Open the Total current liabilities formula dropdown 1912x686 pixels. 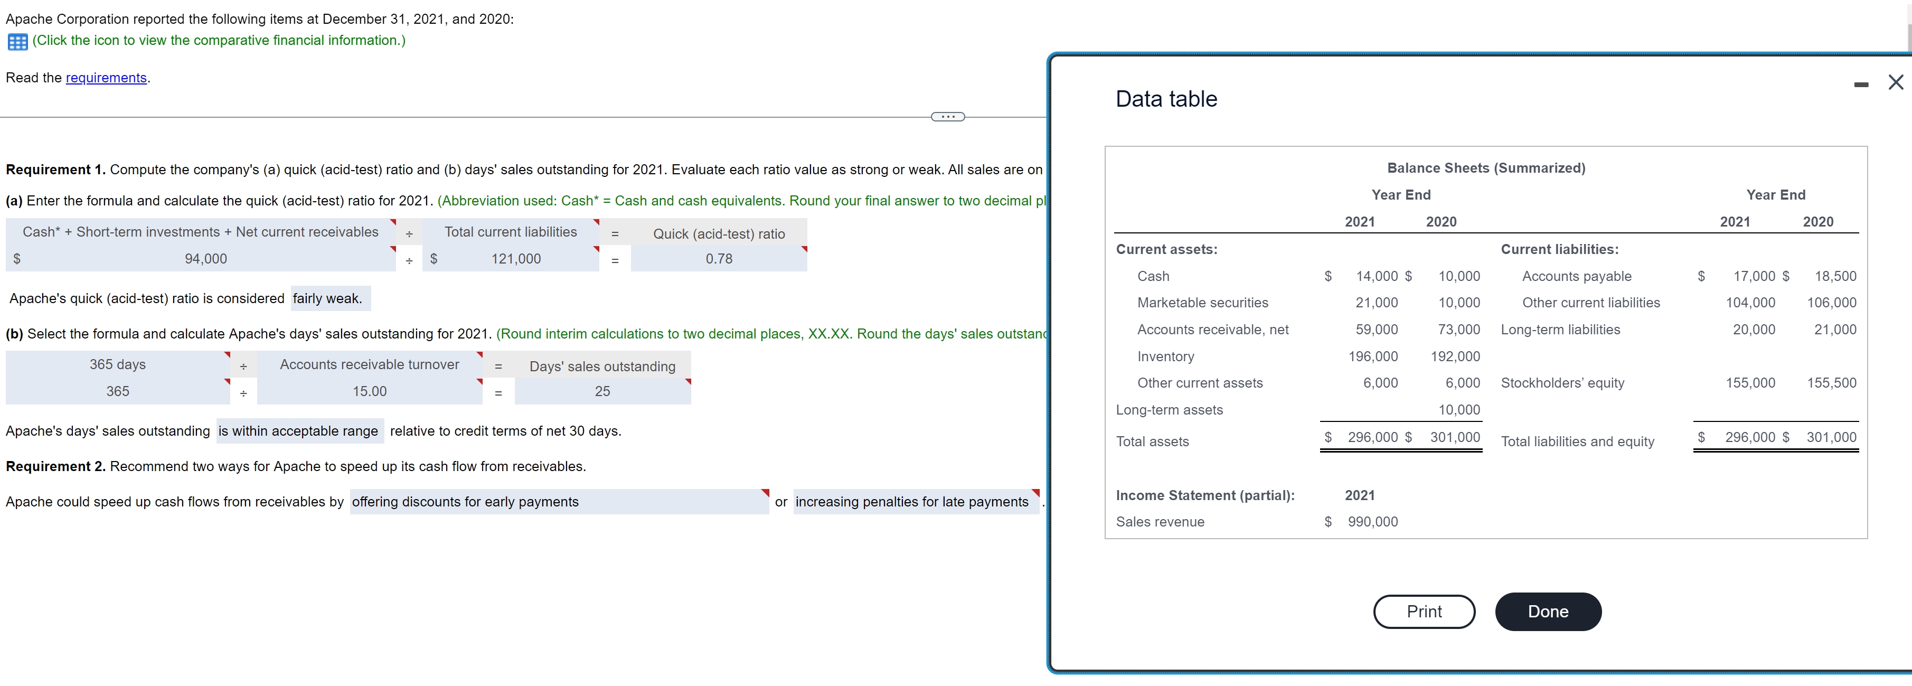tap(511, 232)
